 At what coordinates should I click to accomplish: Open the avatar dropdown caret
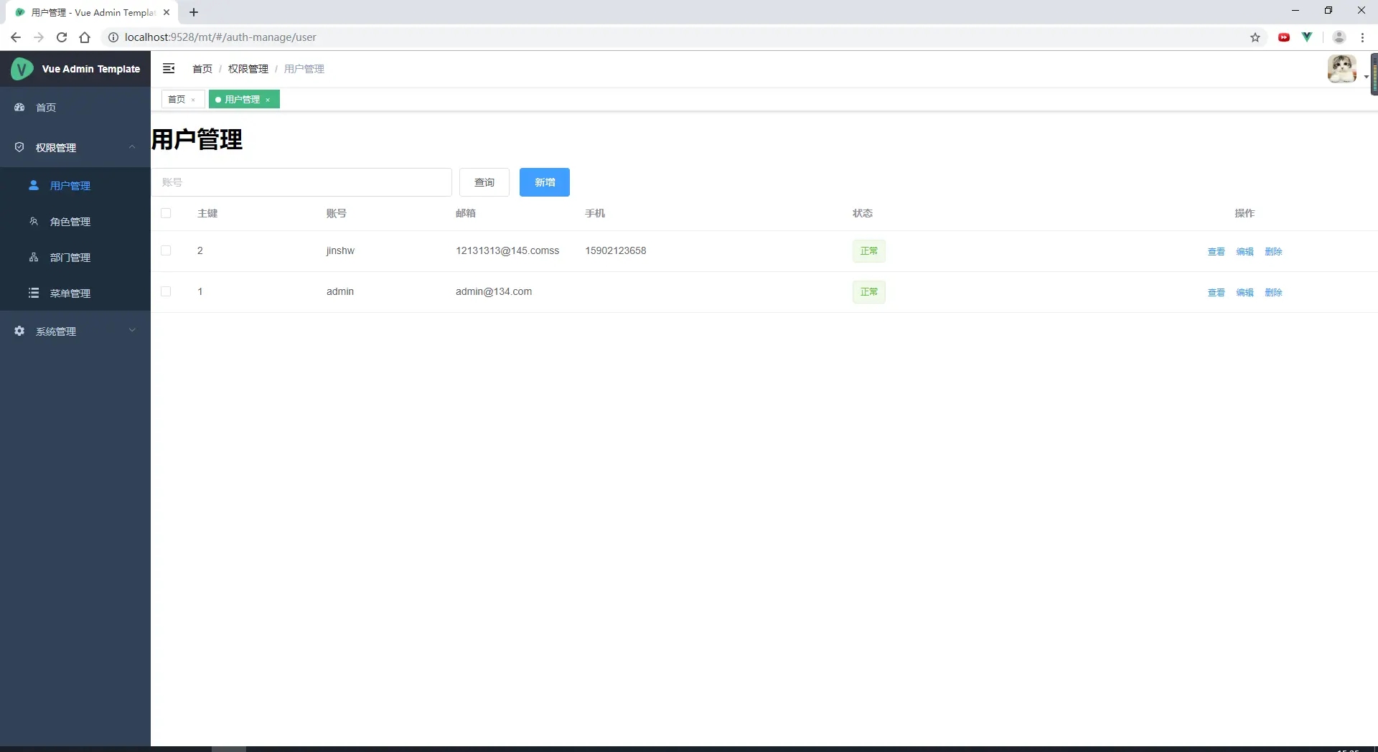pos(1366,77)
